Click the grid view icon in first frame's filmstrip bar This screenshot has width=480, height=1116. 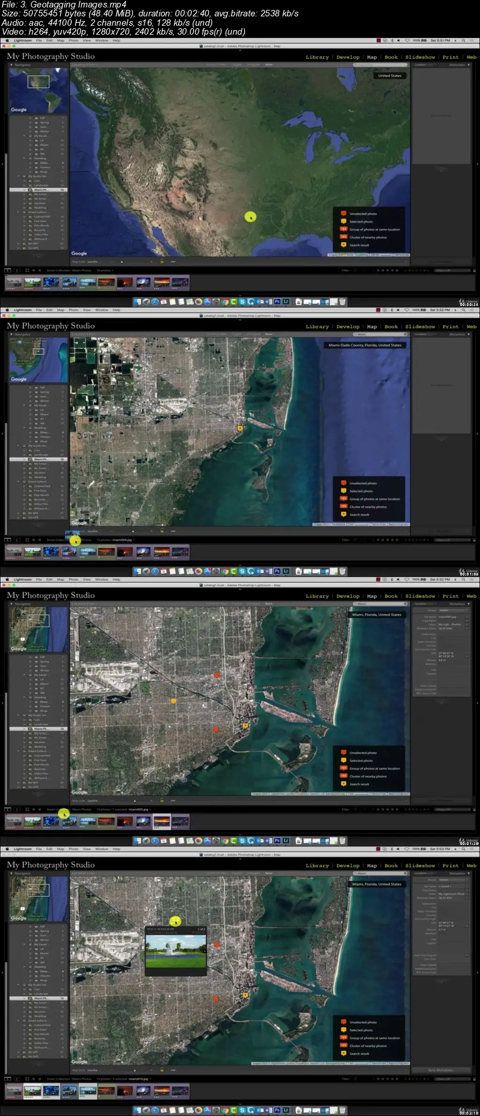pos(27,270)
